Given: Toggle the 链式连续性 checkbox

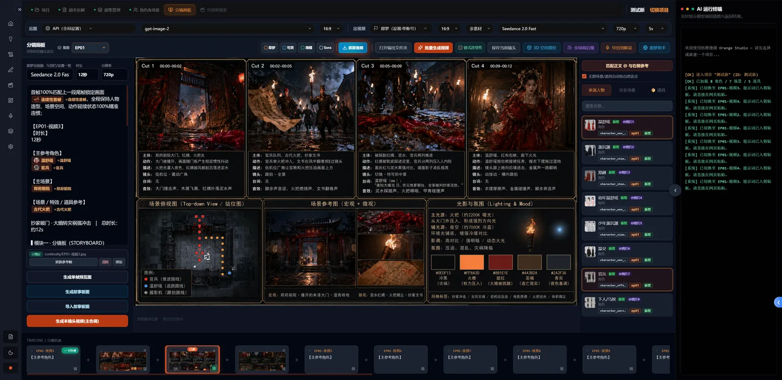Looking at the screenshot, I should tap(470, 48).
